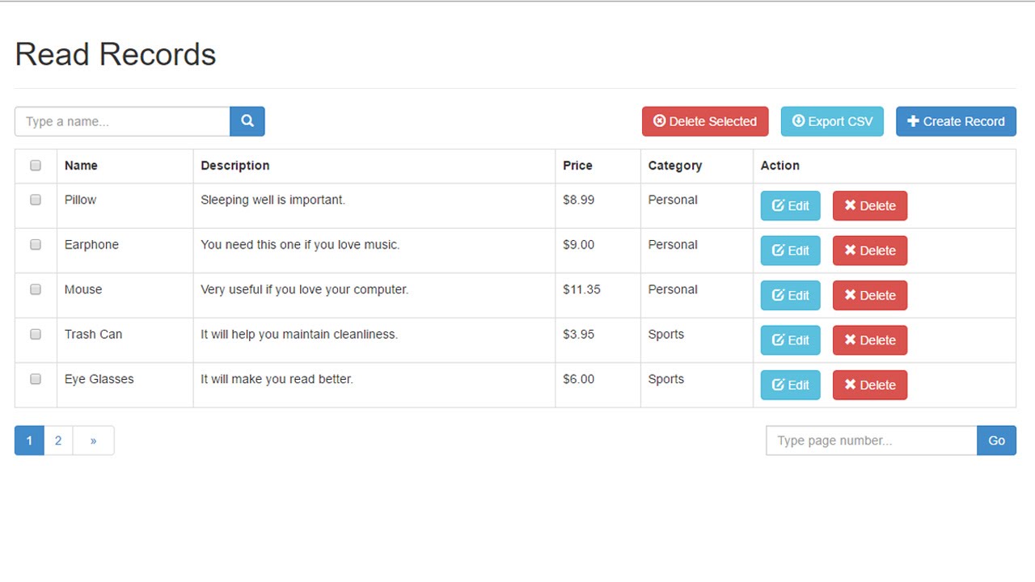Delete the Trash Can record
The image size is (1035, 582).
coord(870,340)
